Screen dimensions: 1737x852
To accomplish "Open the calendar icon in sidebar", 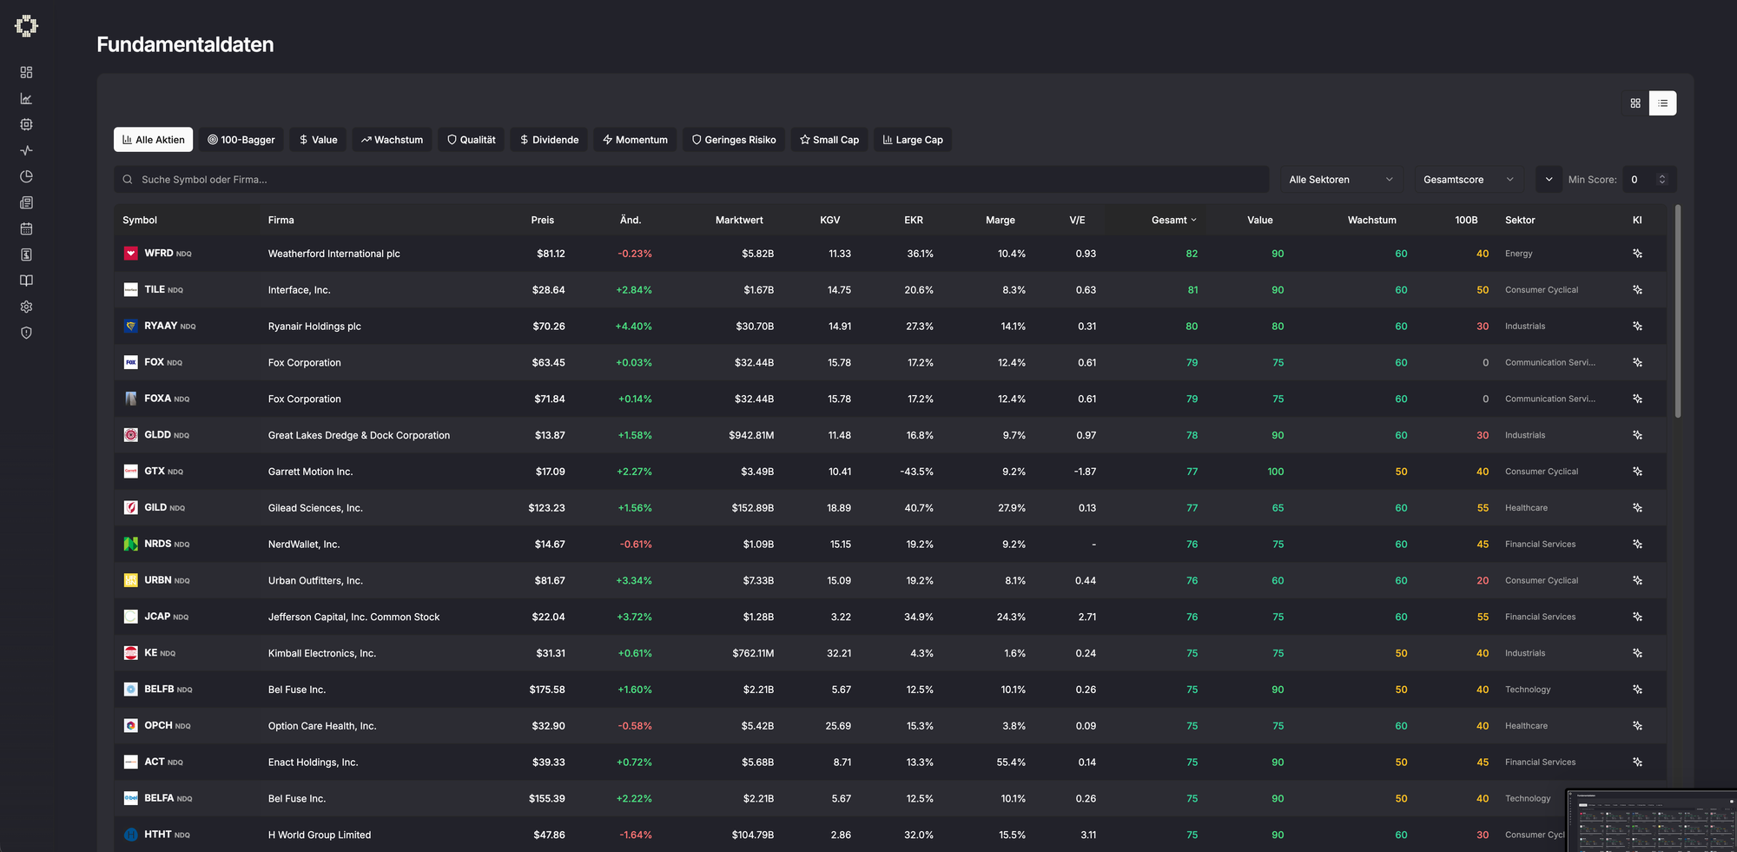I will pyautogui.click(x=26, y=228).
